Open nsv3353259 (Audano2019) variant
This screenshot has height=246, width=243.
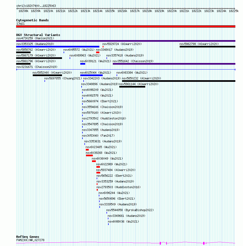tap(115, 182)
